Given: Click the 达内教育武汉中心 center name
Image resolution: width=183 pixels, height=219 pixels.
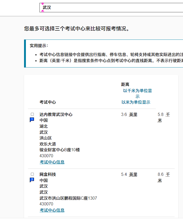Looking at the screenshot, I should click(56, 115).
